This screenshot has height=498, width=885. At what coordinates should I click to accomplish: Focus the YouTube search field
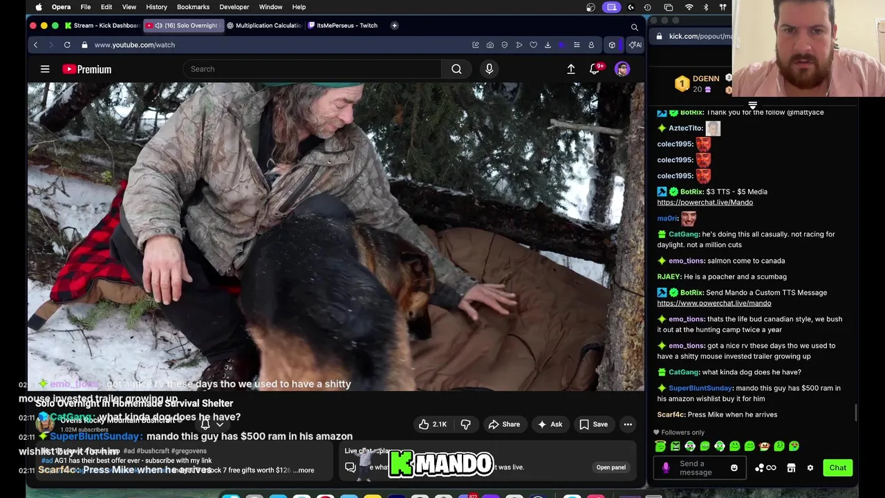(x=312, y=69)
